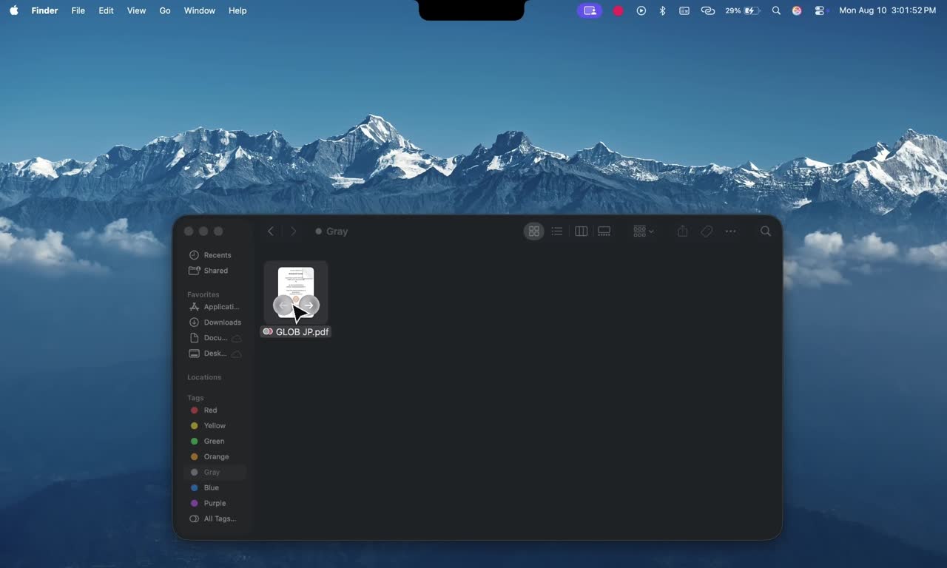
Task: Open the Apple menu
Action: pos(14,10)
